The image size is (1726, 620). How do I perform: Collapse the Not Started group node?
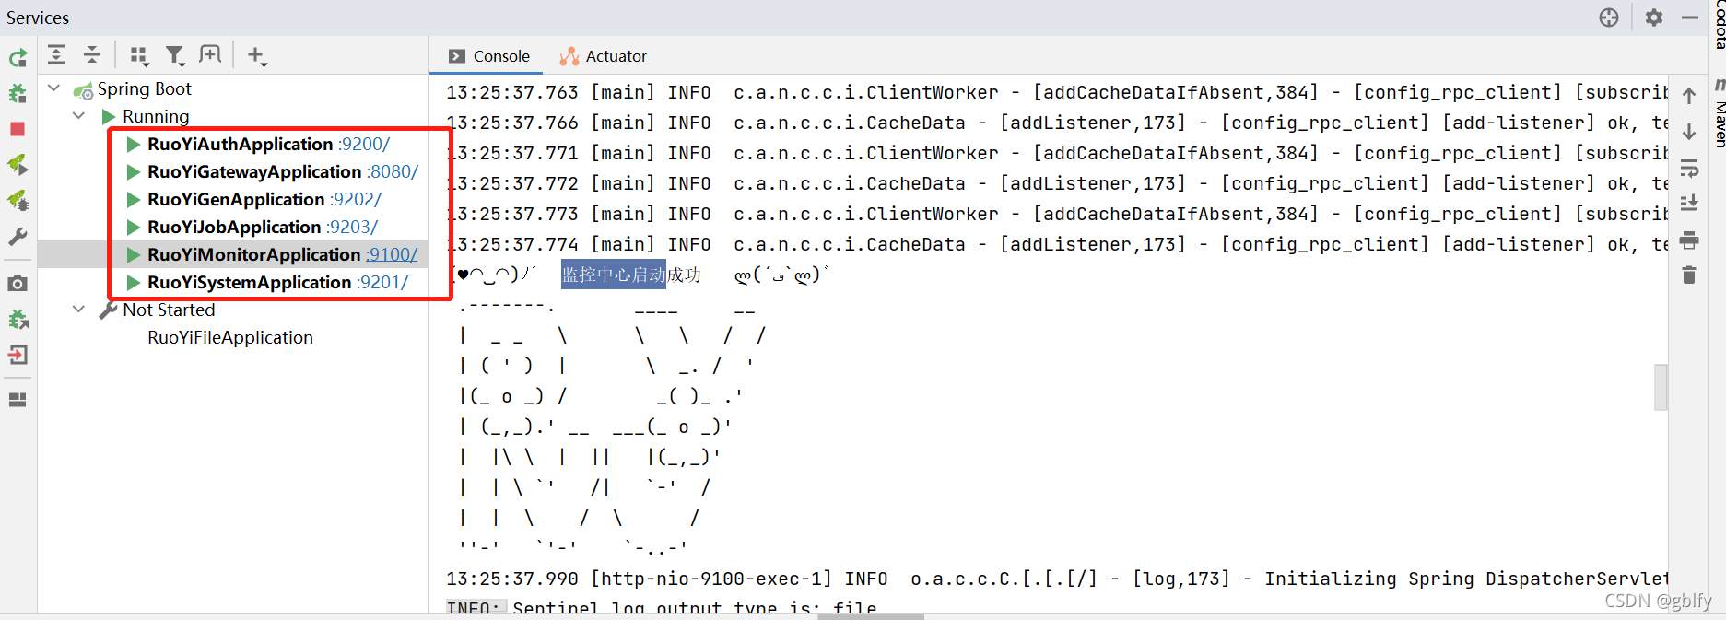[79, 310]
